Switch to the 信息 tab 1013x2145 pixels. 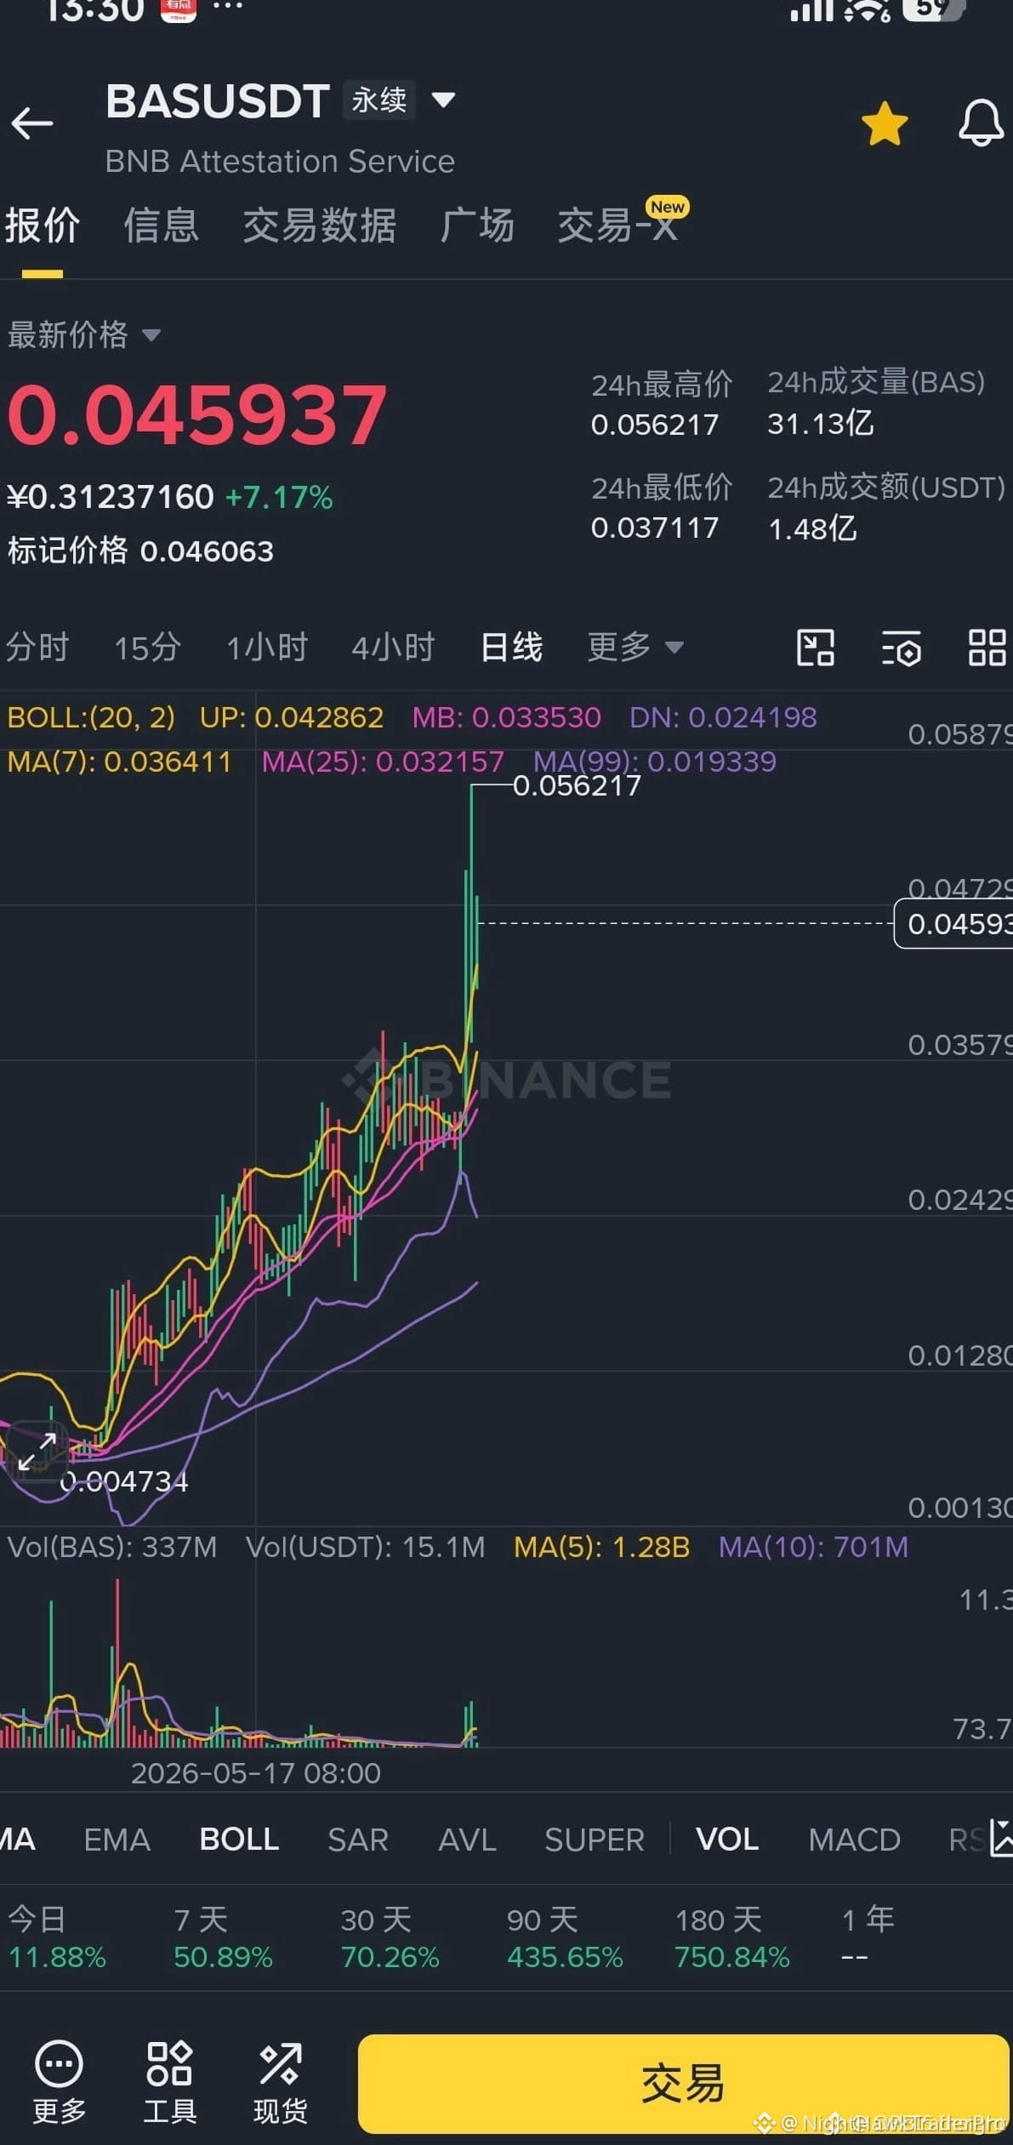point(161,225)
